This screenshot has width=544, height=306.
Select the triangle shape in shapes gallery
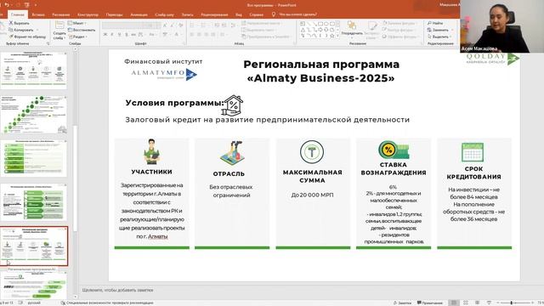tap(303, 30)
